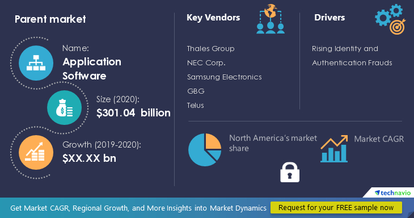
Task: Click the North America pie chart icon
Action: [205, 150]
